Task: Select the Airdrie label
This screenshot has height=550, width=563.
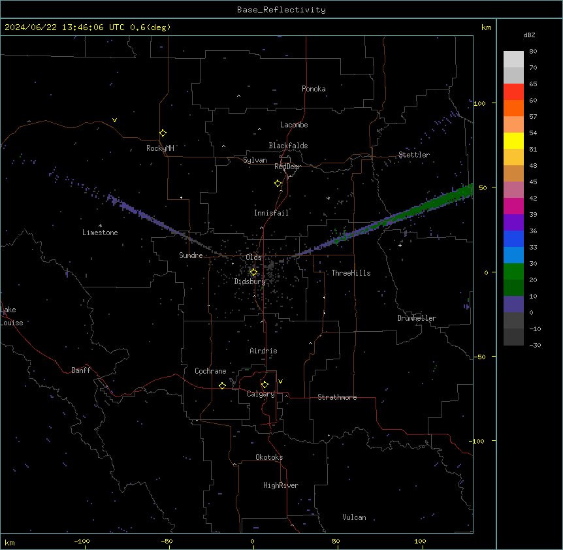Action: point(264,351)
